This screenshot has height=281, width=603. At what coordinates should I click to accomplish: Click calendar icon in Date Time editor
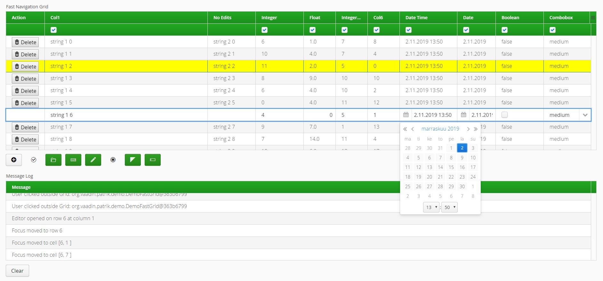(406, 115)
